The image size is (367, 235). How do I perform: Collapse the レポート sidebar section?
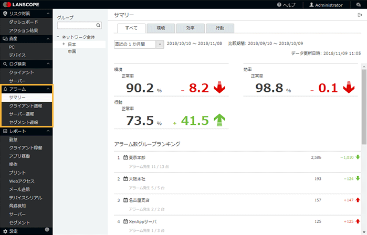pyautogui.click(x=48, y=131)
